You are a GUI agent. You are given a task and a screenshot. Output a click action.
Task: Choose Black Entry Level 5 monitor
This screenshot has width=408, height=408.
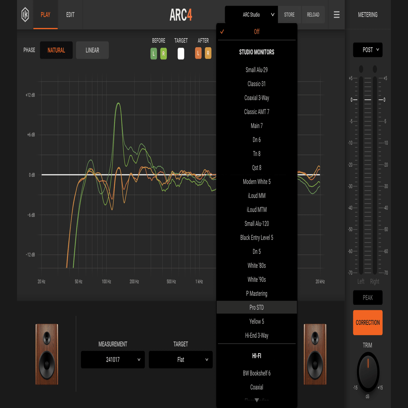[x=257, y=238]
